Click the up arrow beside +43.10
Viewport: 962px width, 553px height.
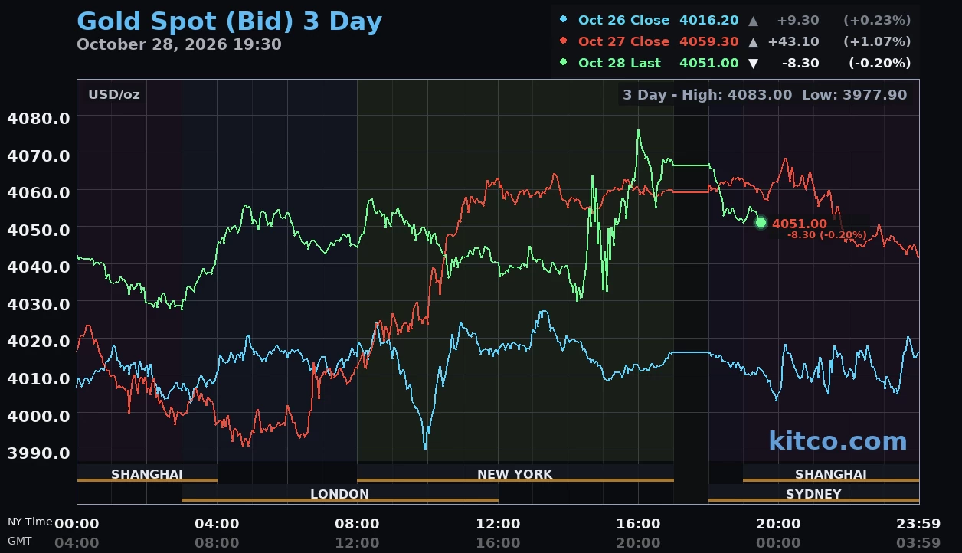click(753, 42)
